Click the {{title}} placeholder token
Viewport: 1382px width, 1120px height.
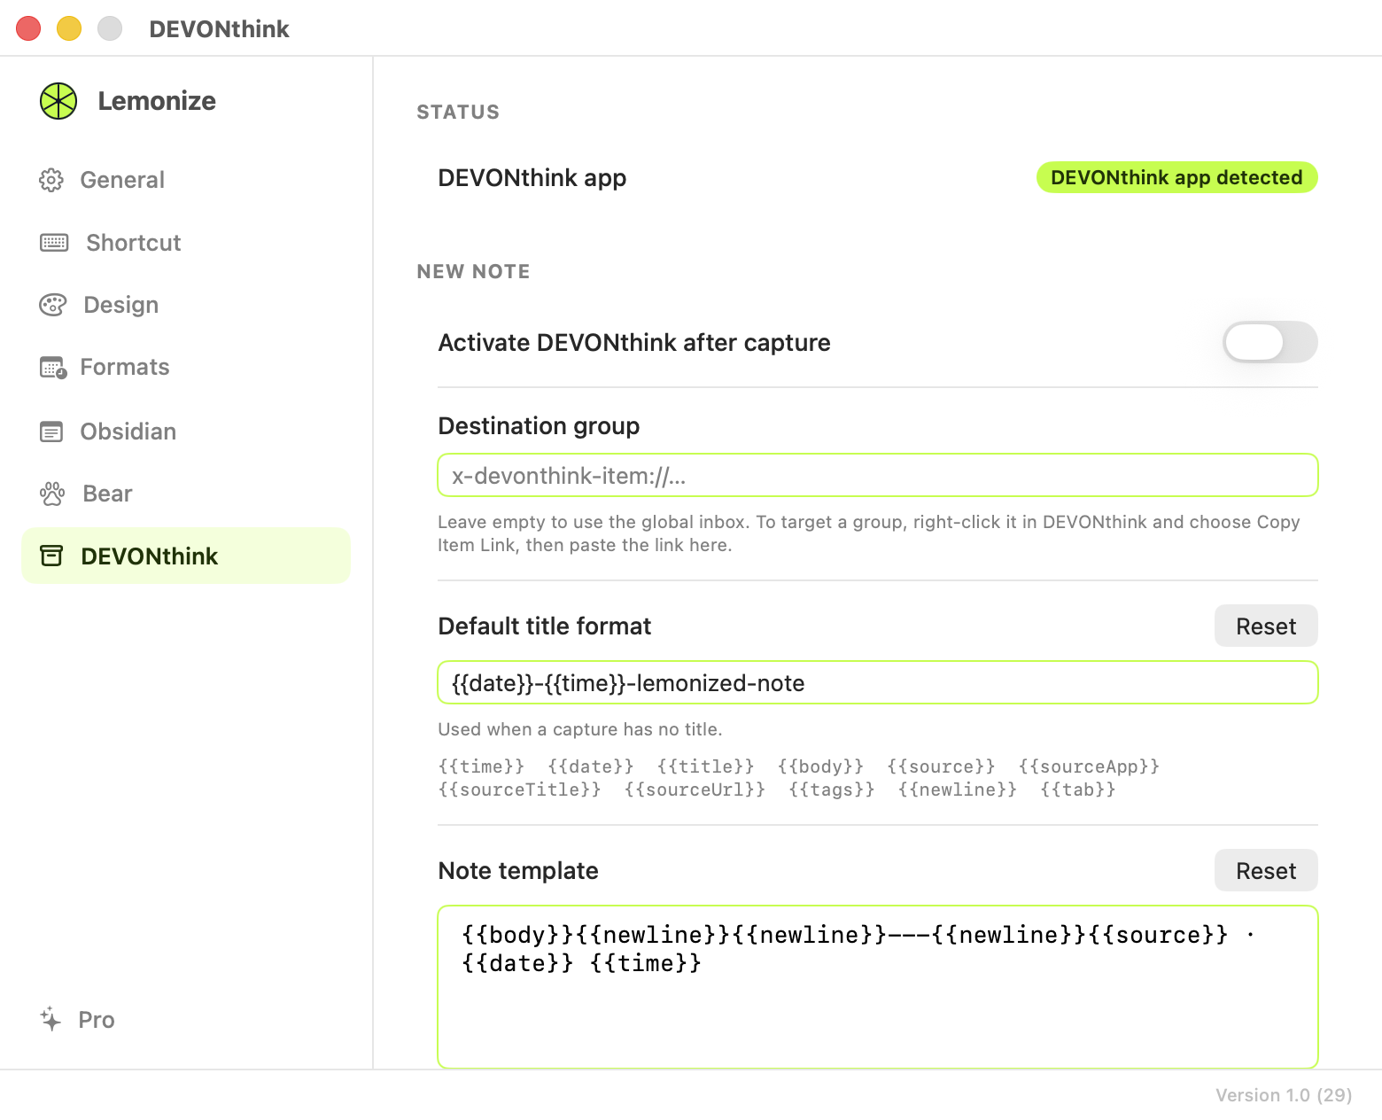pyautogui.click(x=706, y=766)
